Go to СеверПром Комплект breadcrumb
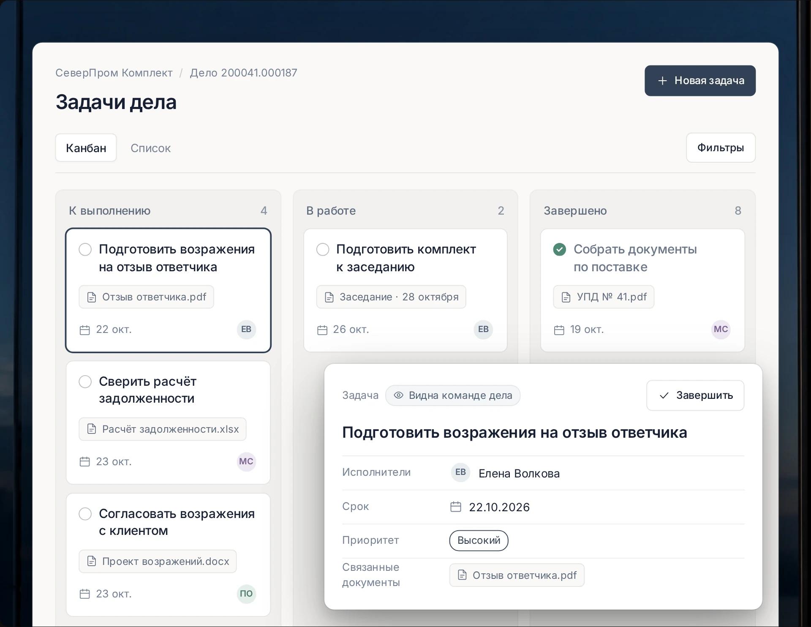This screenshot has height=627, width=811. point(114,73)
